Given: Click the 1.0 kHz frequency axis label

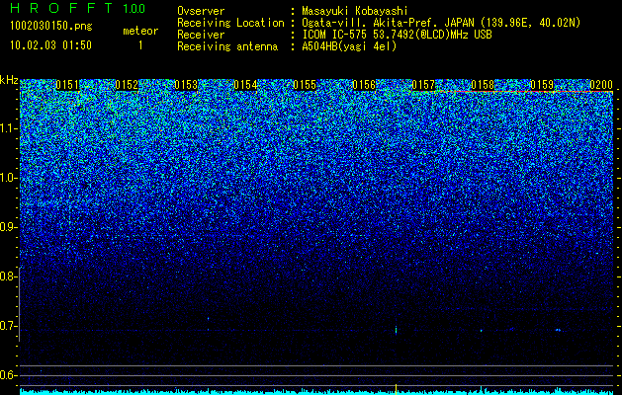Looking at the screenshot, I should 9,178.
